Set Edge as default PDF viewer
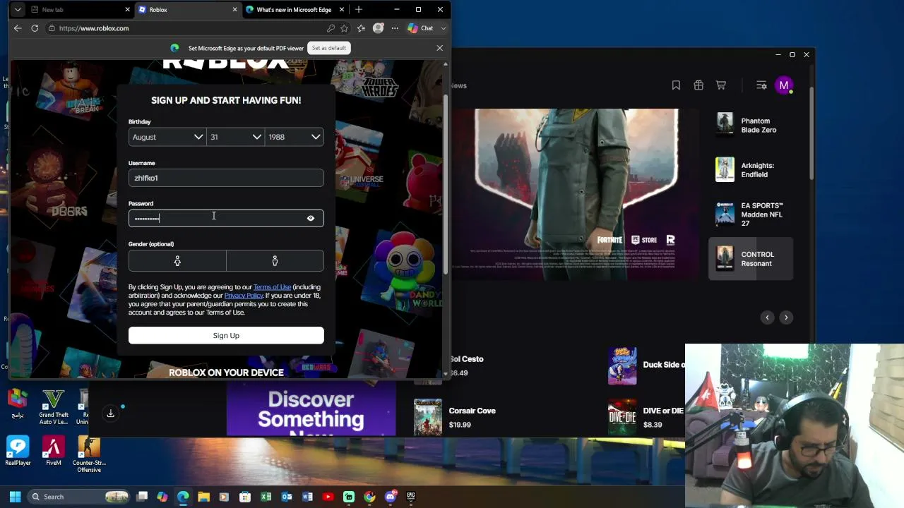 [329, 48]
